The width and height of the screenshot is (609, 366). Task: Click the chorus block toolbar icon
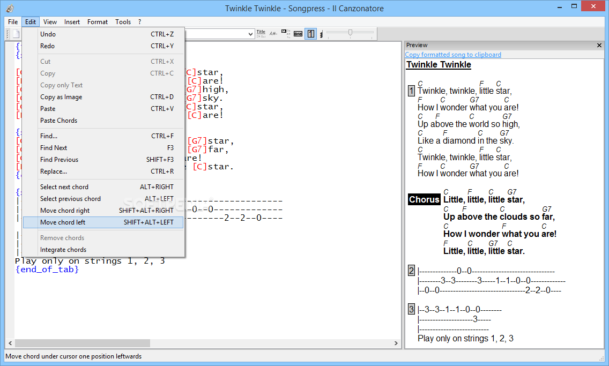coord(286,34)
